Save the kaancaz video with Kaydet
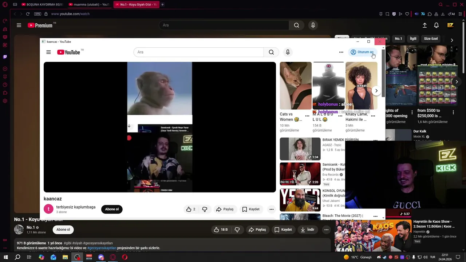466x262 pixels. pyautogui.click(x=251, y=209)
